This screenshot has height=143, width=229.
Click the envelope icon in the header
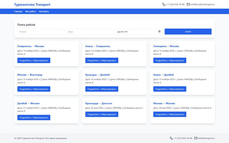pos(188,4)
